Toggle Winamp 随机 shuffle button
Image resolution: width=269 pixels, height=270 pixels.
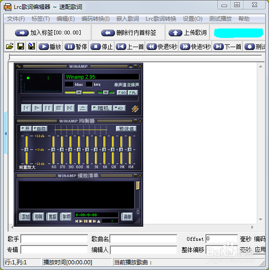coord(102,108)
